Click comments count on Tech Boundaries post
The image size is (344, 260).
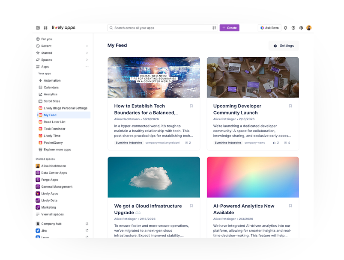188,143
